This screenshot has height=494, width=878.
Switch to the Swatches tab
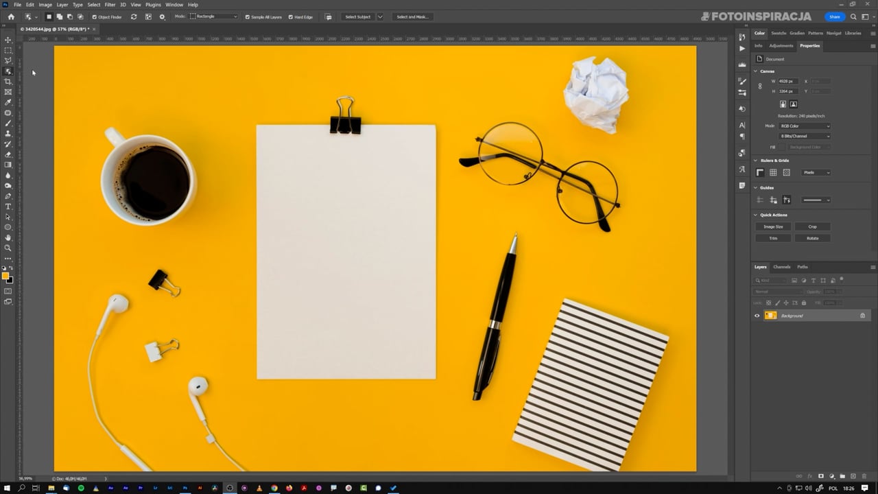779,33
